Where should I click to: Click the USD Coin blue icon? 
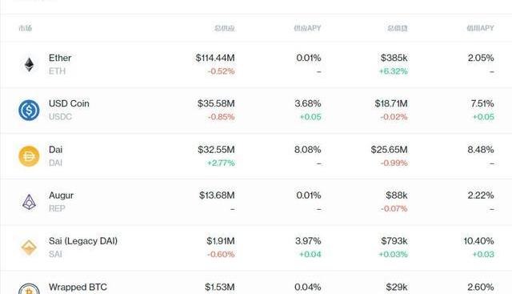29,111
